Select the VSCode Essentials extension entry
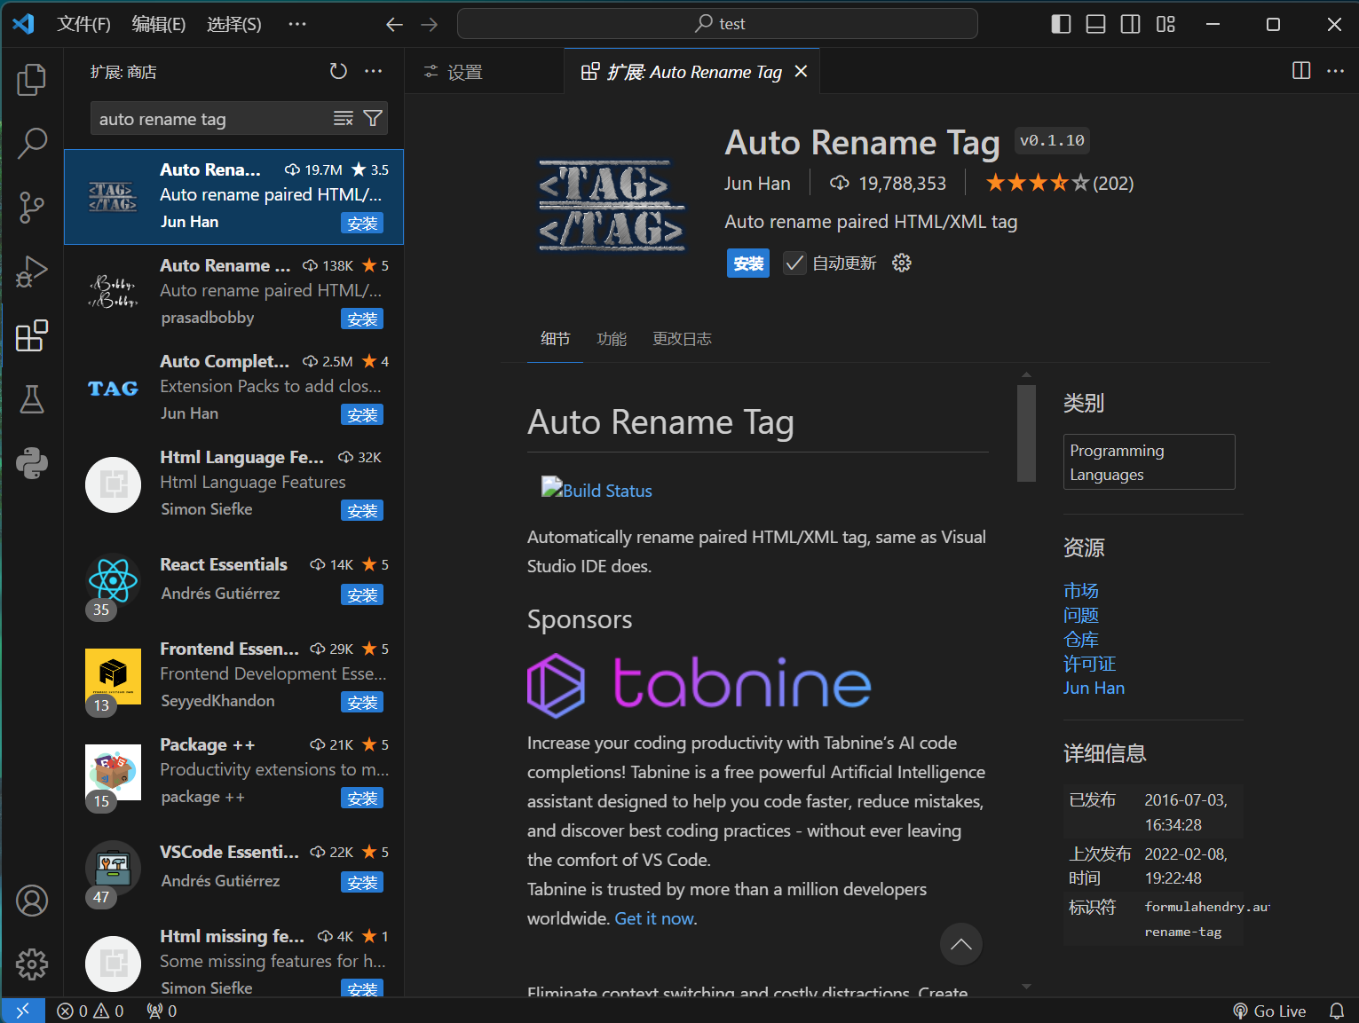Viewport: 1359px width, 1023px height. coord(233,868)
